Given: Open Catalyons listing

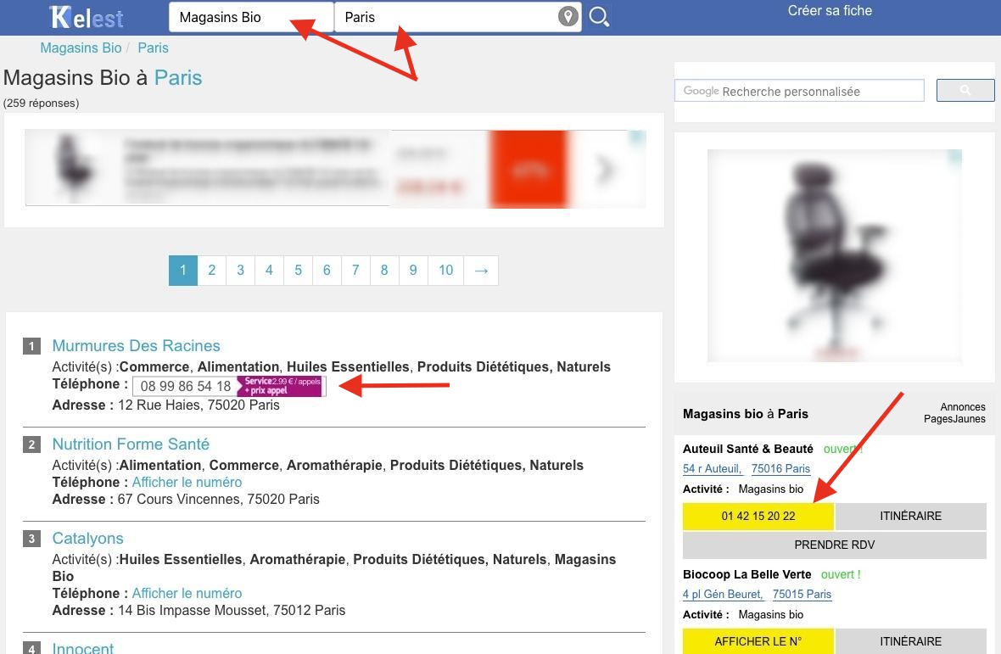Looking at the screenshot, I should click(x=88, y=539).
